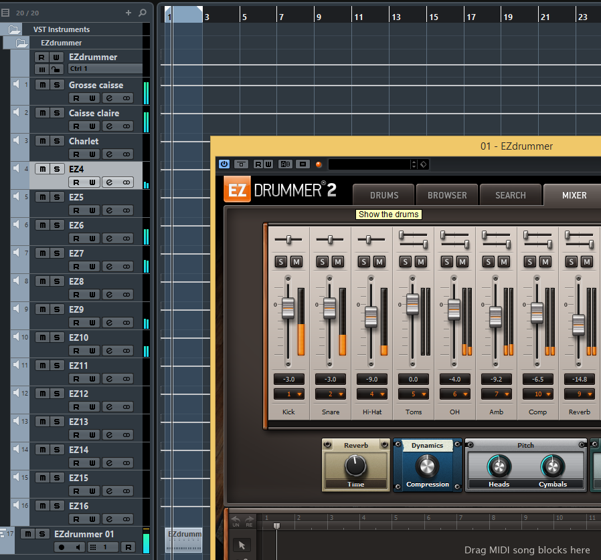Toggle read automation on EZ5 track
The width and height of the screenshot is (601, 560).
point(76,211)
